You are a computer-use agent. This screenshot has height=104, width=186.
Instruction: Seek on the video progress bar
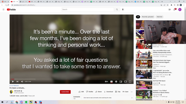click(71, 79)
